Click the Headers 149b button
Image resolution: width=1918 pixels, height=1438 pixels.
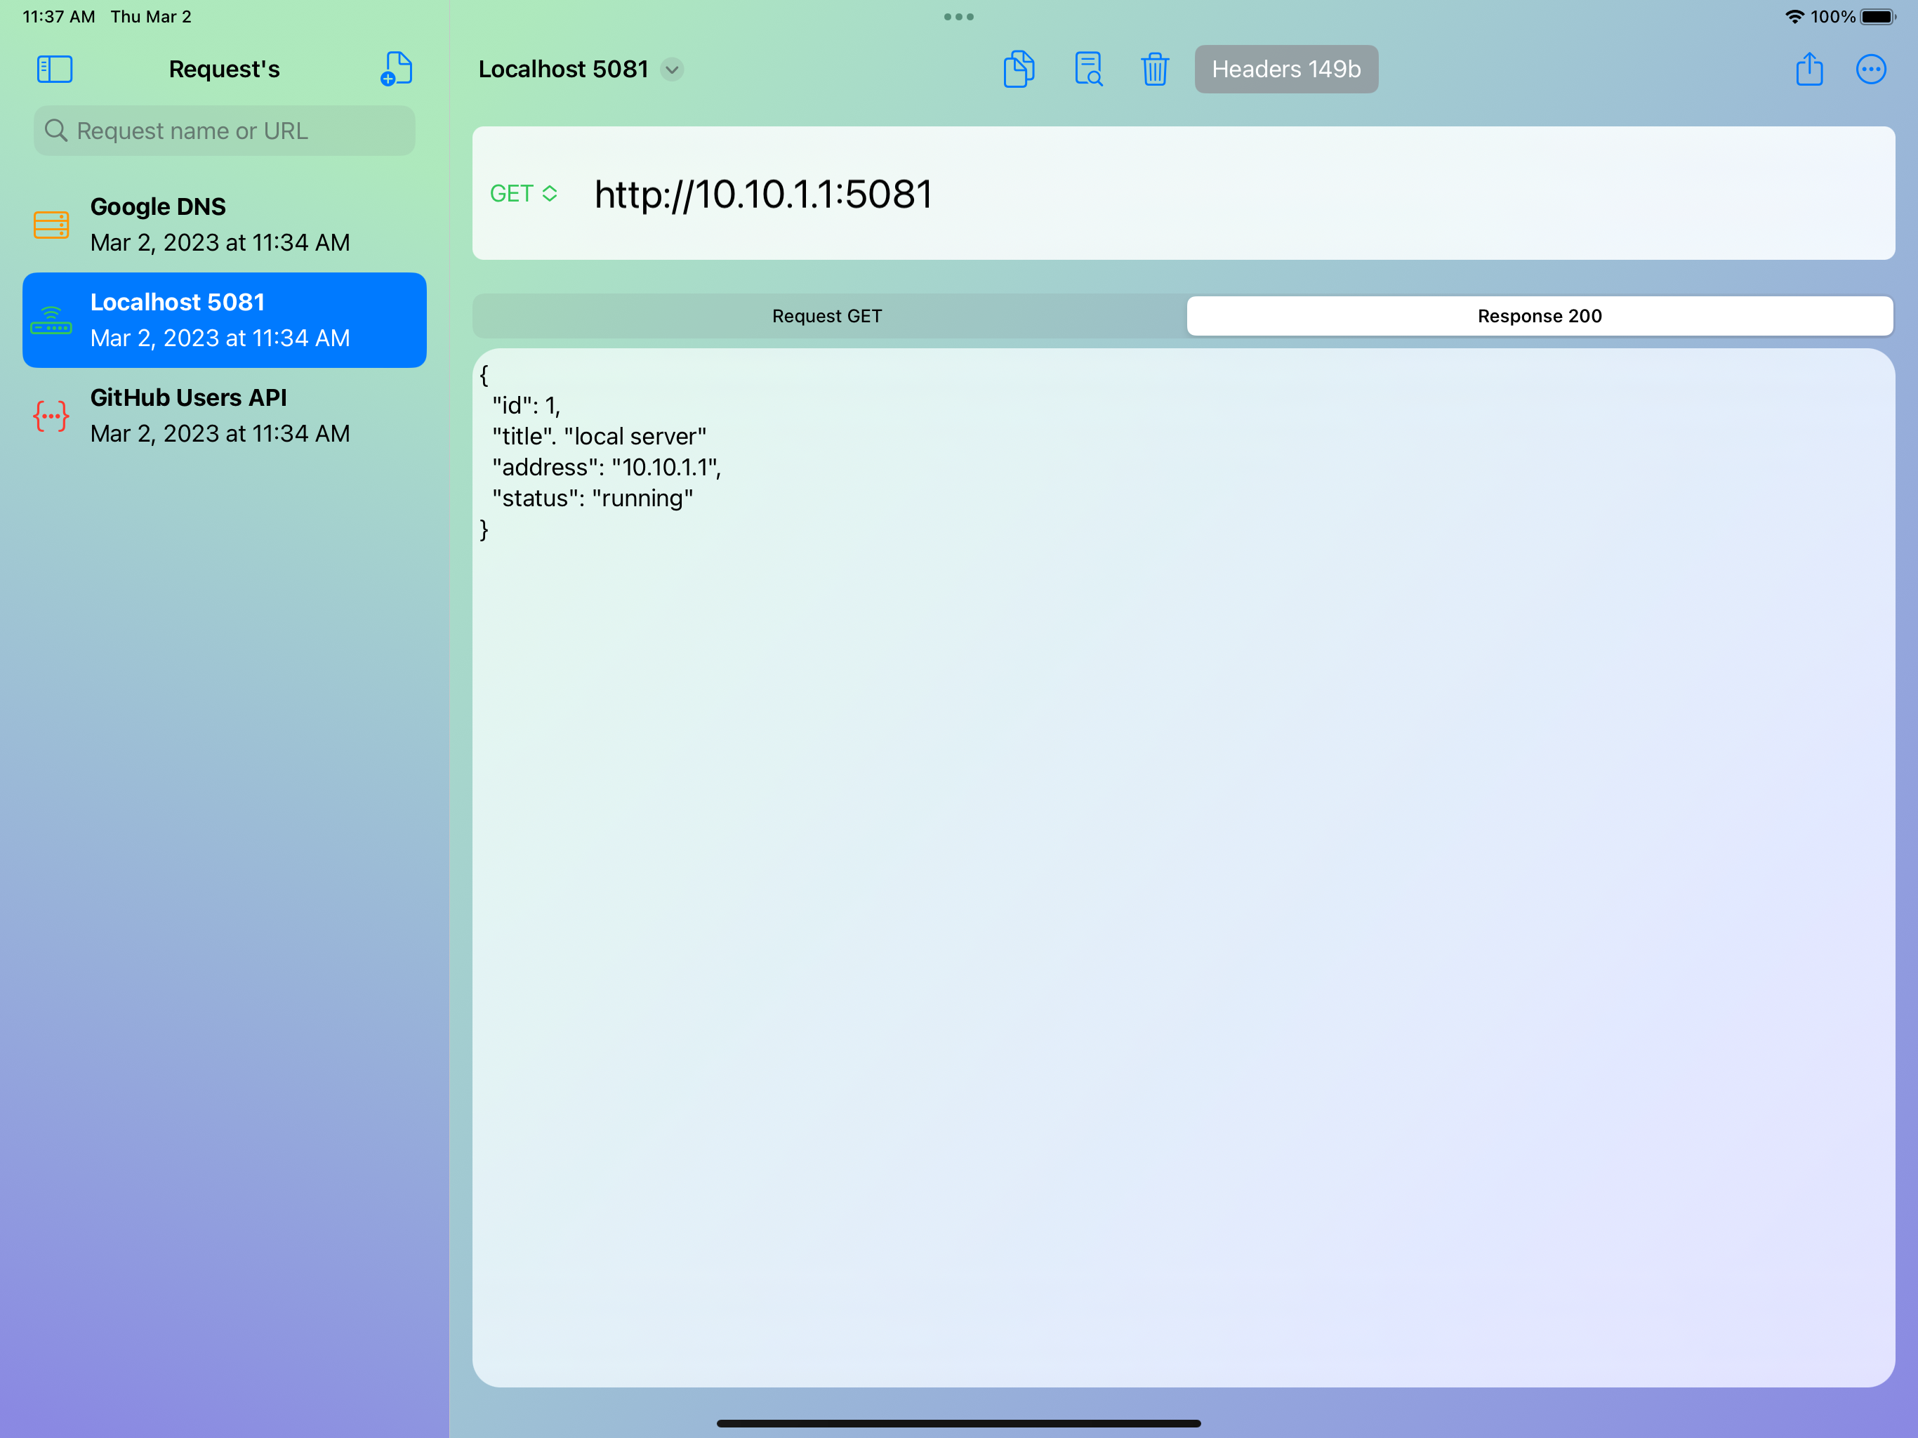[x=1286, y=70]
